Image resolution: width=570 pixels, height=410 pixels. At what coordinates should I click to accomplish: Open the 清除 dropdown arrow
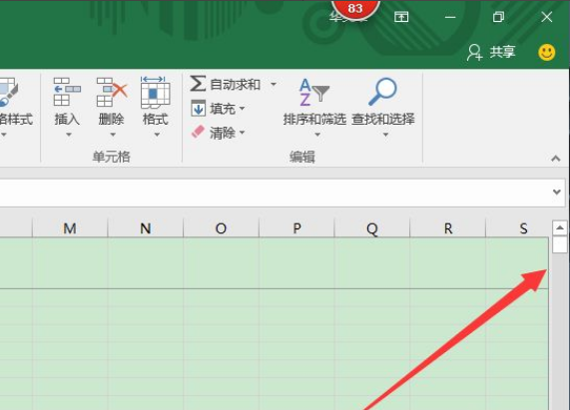pos(243,133)
